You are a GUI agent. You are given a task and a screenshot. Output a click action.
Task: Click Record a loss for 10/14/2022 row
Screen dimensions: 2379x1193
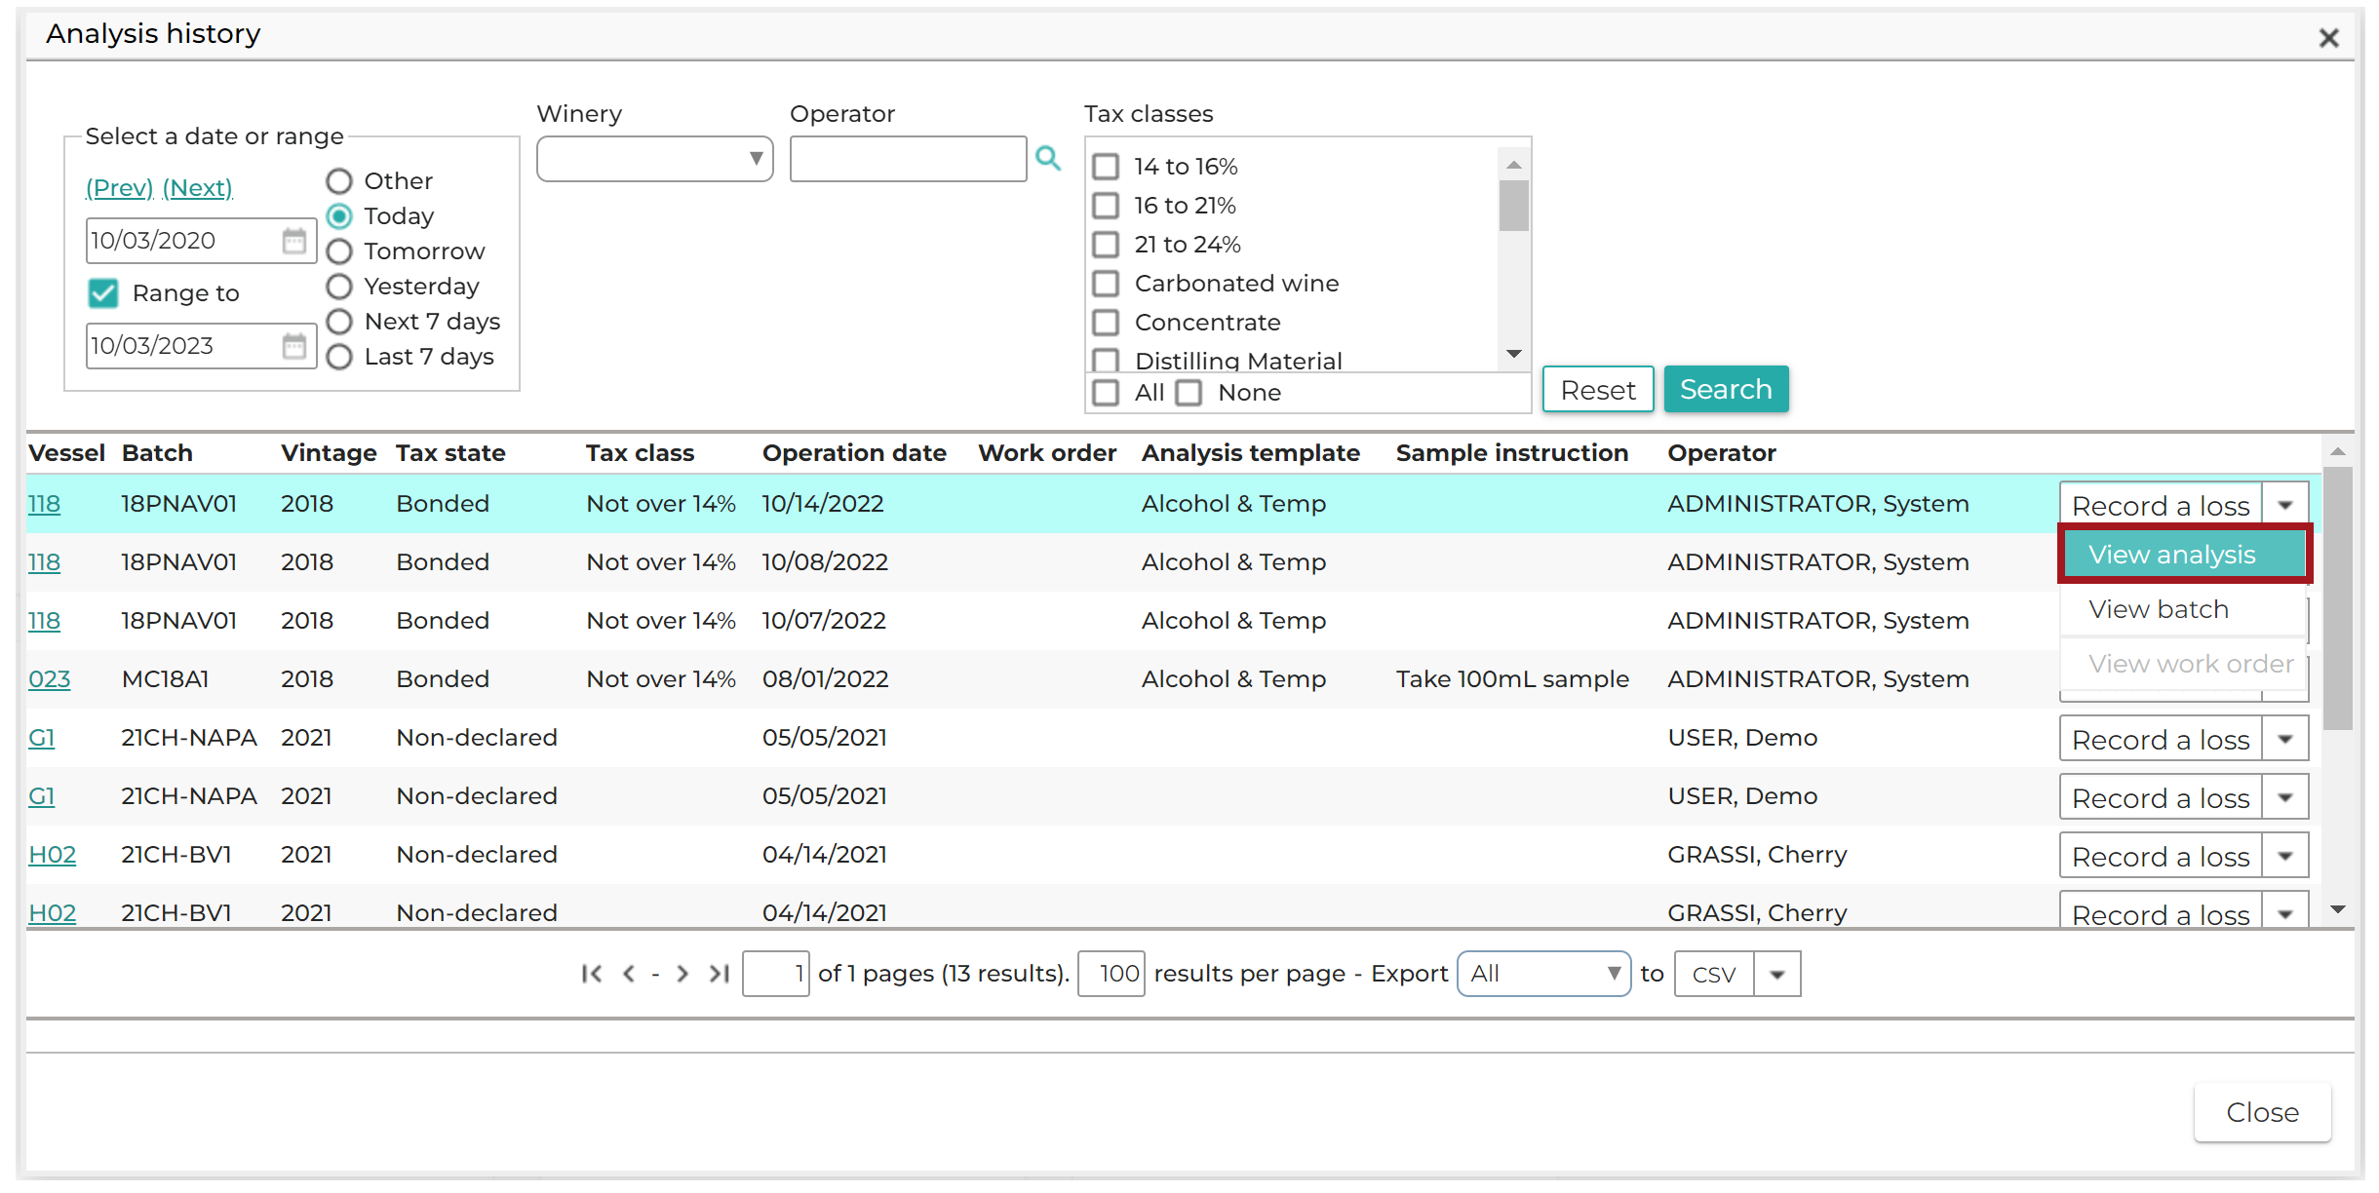coord(2161,505)
